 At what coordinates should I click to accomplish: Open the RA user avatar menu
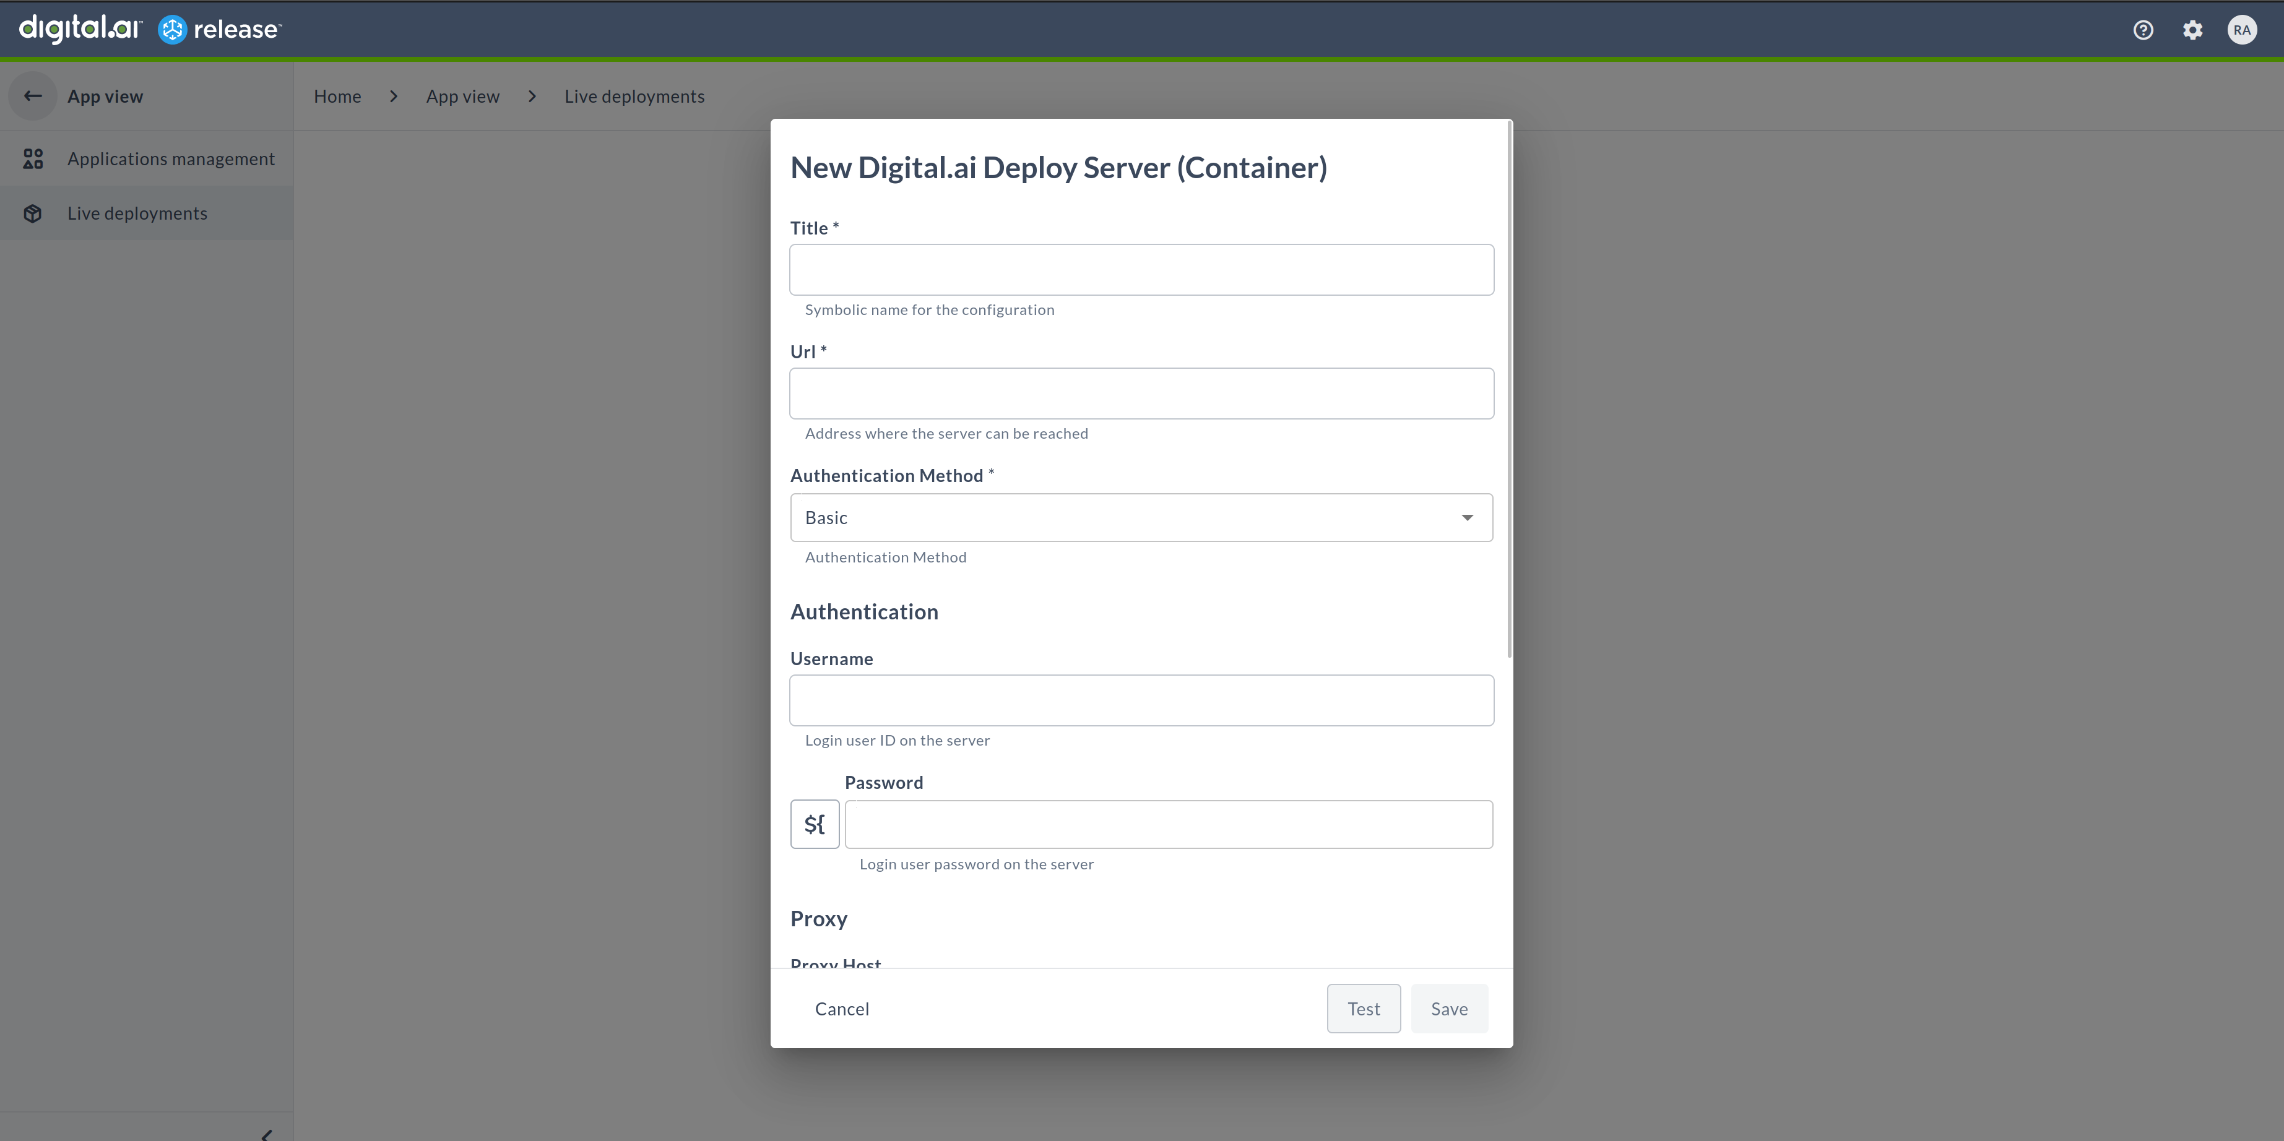(2241, 30)
